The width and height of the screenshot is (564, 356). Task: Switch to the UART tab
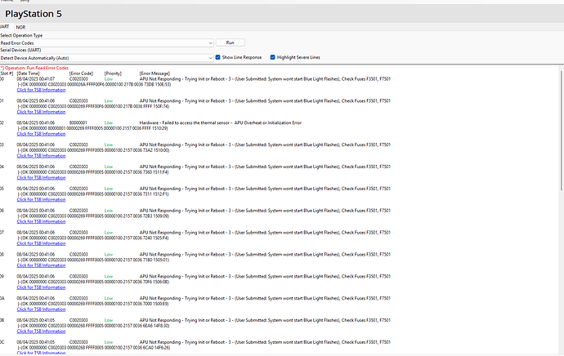point(5,27)
